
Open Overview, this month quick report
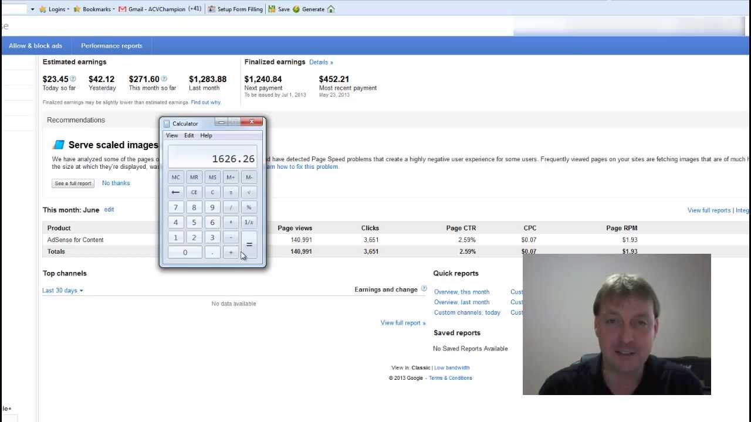[x=462, y=292]
